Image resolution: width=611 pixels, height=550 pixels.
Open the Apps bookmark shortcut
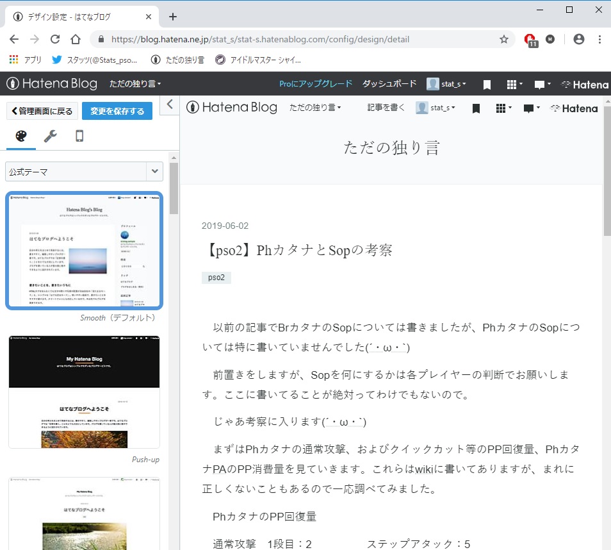coord(25,60)
